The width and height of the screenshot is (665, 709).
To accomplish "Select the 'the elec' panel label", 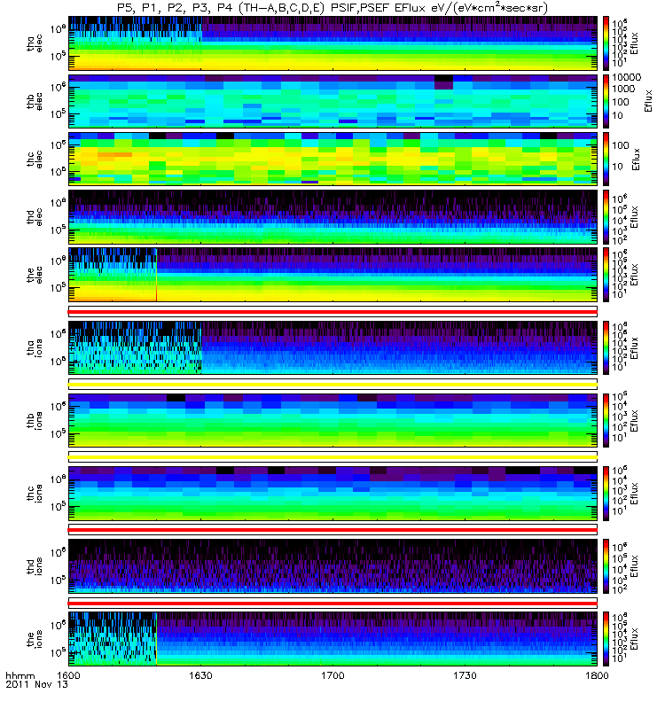I will point(35,275).
